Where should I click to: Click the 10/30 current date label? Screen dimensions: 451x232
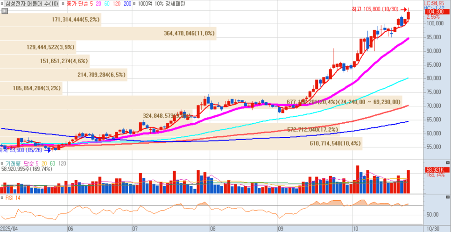click(x=433, y=229)
